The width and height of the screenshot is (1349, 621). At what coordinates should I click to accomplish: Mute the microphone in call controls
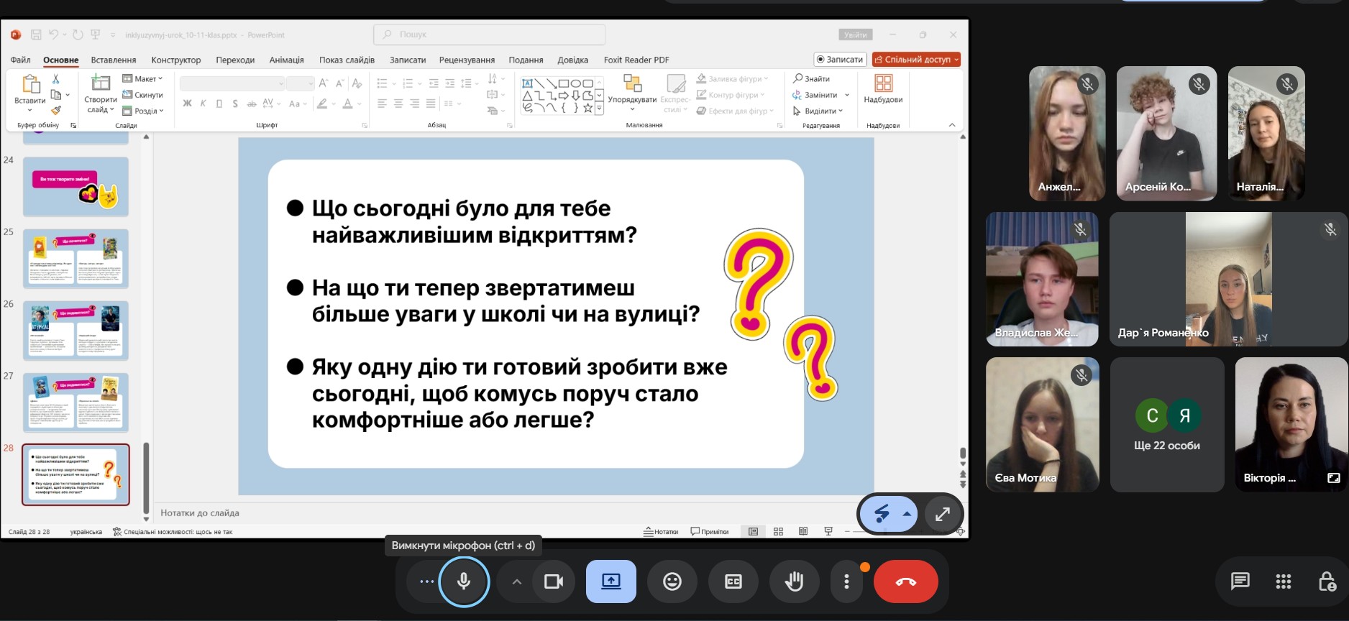(x=464, y=581)
